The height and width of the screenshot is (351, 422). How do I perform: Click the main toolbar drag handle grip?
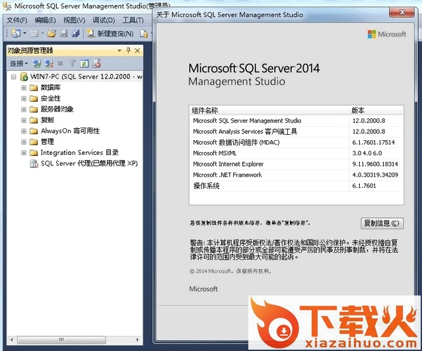pyautogui.click(x=7, y=34)
